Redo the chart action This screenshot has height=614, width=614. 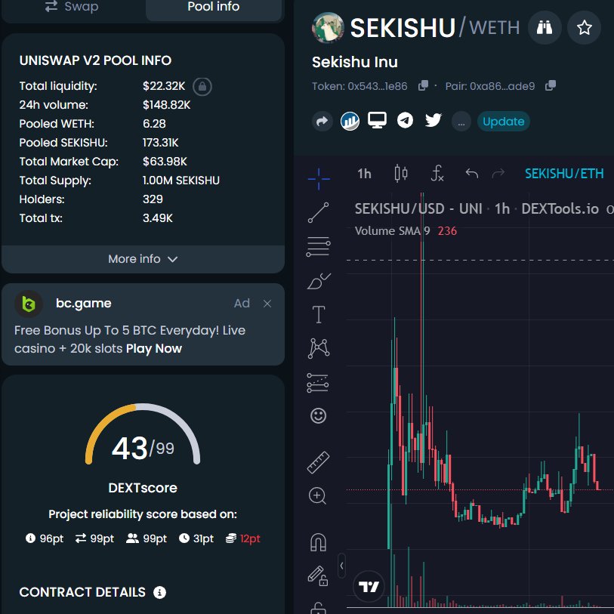coord(498,173)
